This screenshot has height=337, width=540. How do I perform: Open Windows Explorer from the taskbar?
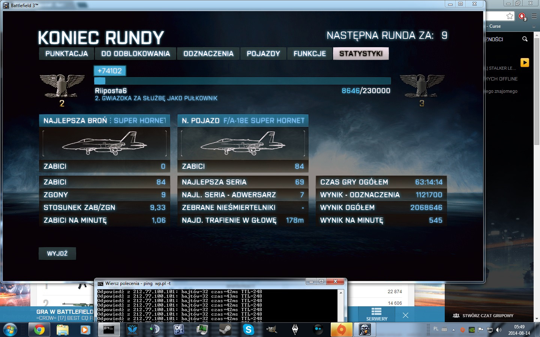[x=62, y=330]
